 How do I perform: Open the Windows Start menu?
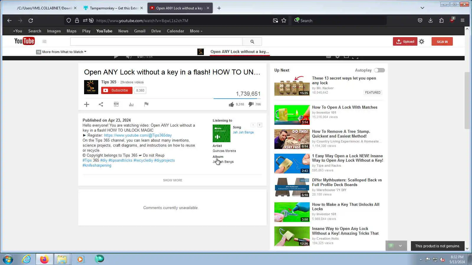(x=8, y=259)
